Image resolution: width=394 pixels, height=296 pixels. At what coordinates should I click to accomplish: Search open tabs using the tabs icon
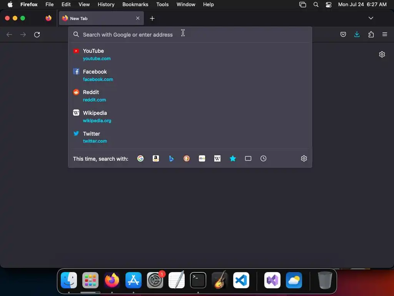point(248,158)
